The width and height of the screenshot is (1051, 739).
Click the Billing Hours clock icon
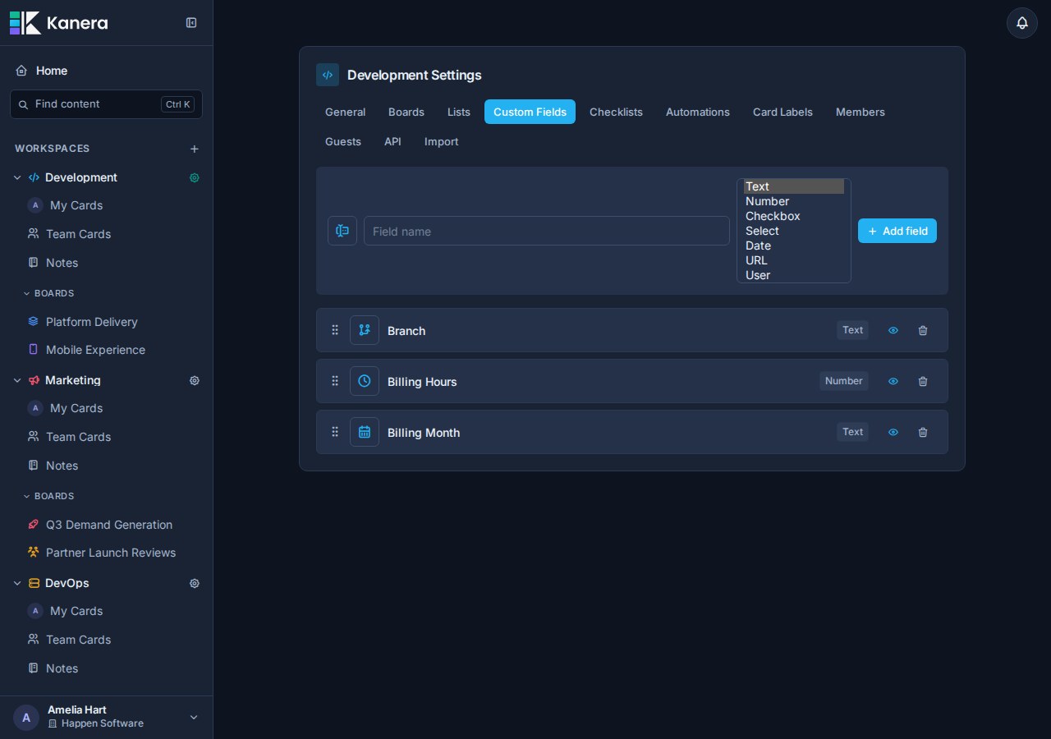coord(365,381)
